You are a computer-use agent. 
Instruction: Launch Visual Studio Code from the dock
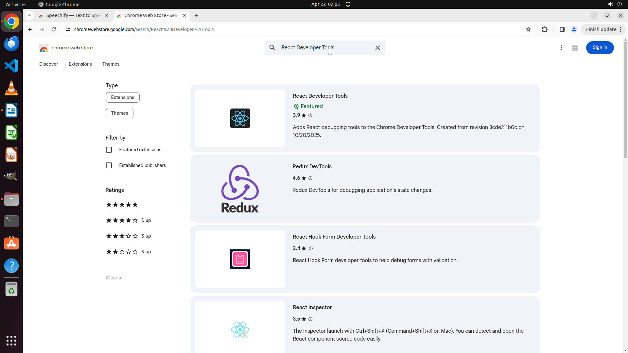pos(11,66)
